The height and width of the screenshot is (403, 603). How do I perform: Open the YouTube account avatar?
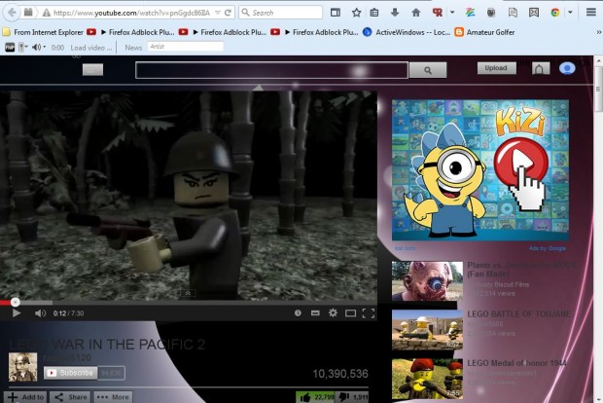567,68
